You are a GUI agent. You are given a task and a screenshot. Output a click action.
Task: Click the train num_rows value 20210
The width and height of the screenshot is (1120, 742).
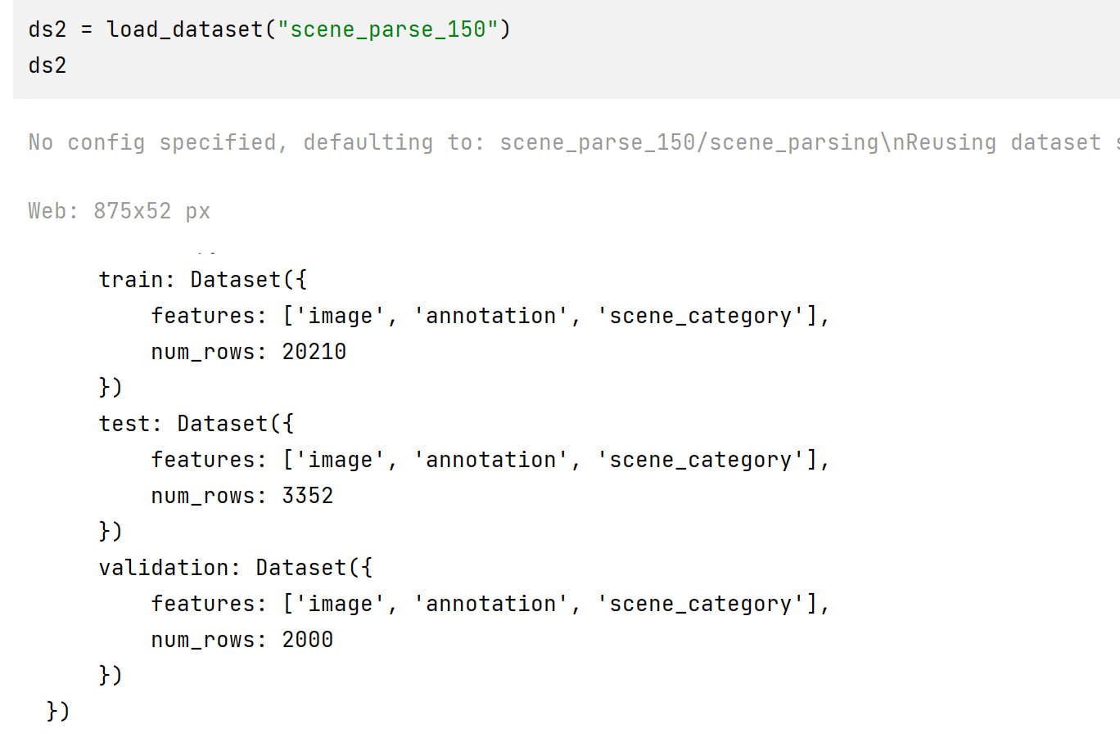pyautogui.click(x=314, y=352)
